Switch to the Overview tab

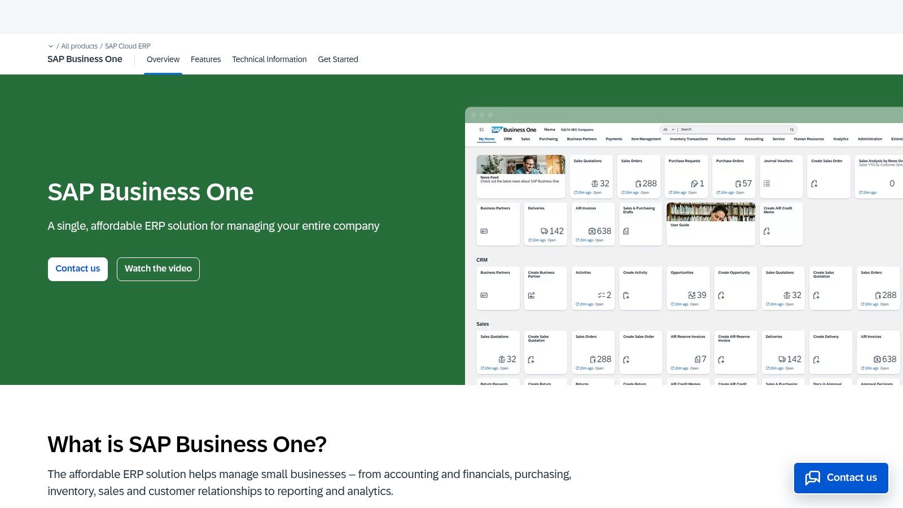pos(163,59)
